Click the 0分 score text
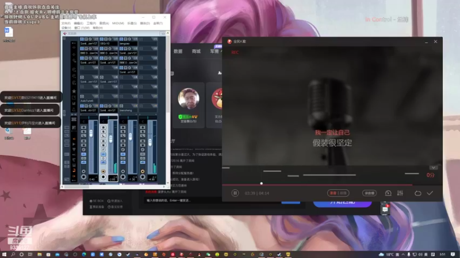460x258 pixels. point(430,175)
